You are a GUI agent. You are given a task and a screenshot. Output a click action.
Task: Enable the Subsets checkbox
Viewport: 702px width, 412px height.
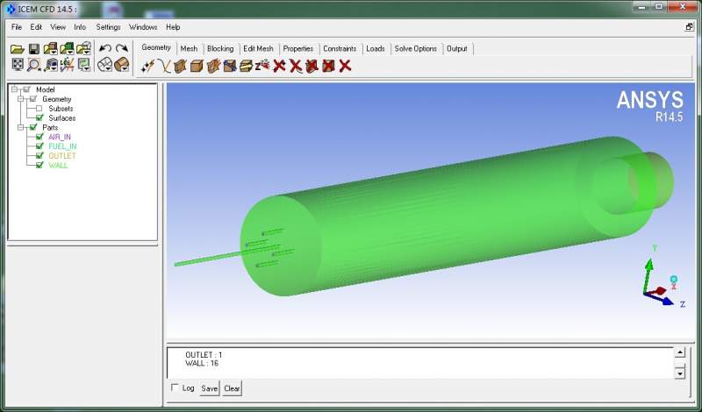pyautogui.click(x=39, y=109)
